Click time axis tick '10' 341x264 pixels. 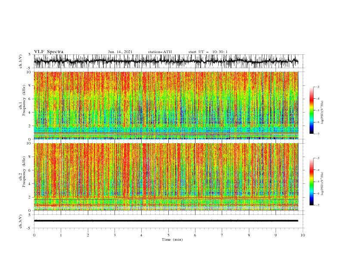coord(303,235)
